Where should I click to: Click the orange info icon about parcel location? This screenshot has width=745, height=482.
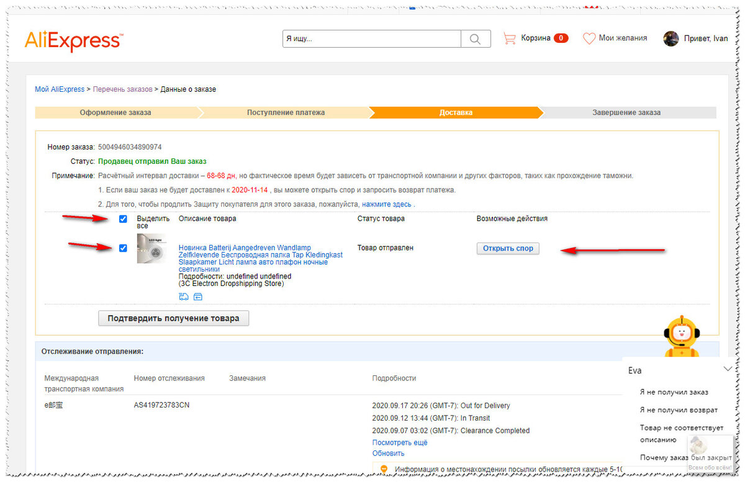coord(384,470)
